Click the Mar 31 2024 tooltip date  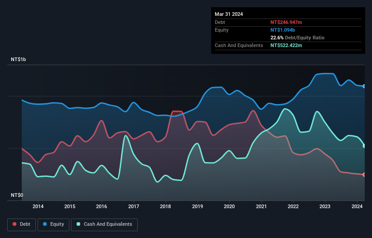(x=229, y=14)
